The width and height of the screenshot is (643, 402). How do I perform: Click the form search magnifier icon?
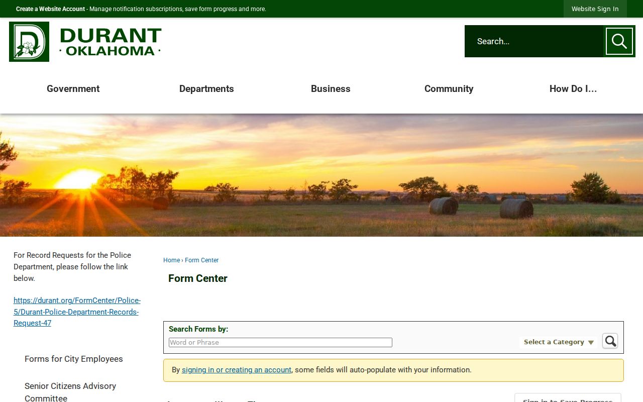pos(610,341)
